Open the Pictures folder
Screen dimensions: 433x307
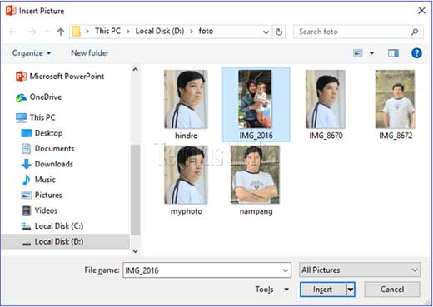point(42,196)
